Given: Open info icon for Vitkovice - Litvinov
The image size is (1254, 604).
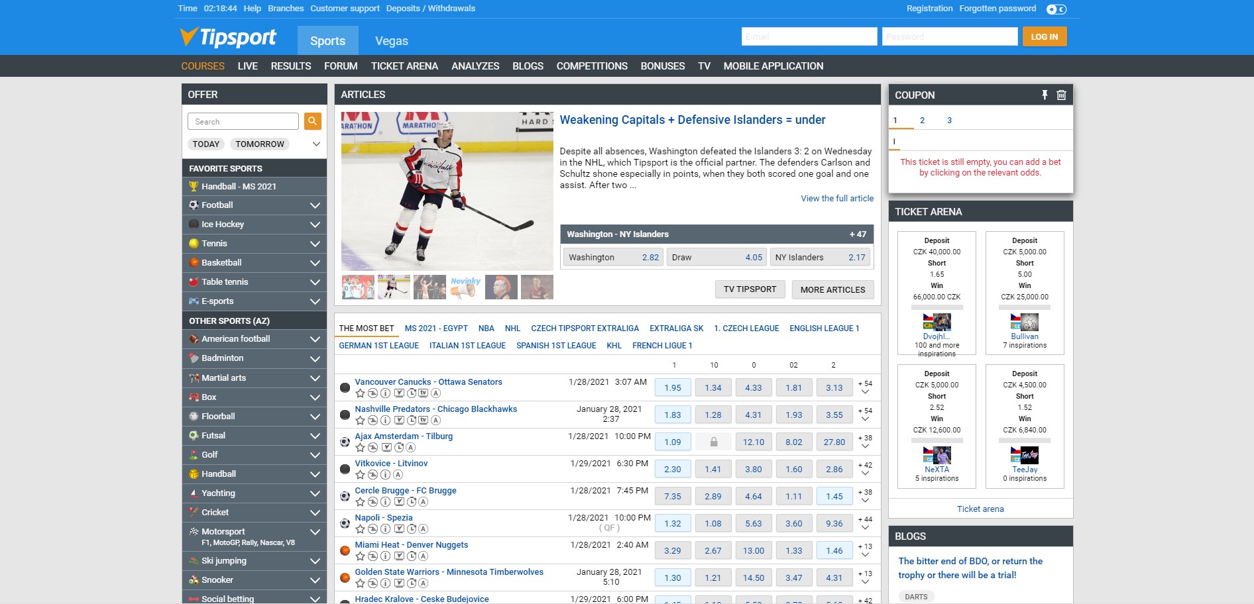Looking at the screenshot, I should (x=385, y=475).
